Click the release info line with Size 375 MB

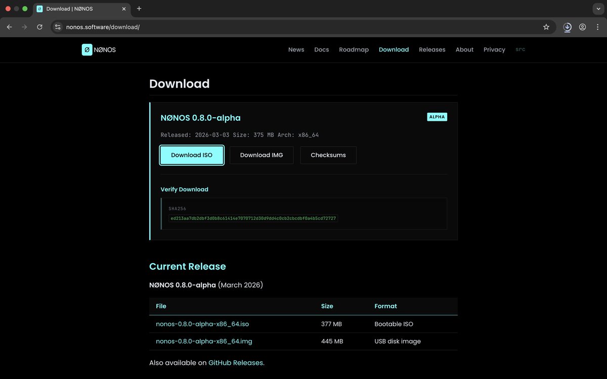point(240,135)
